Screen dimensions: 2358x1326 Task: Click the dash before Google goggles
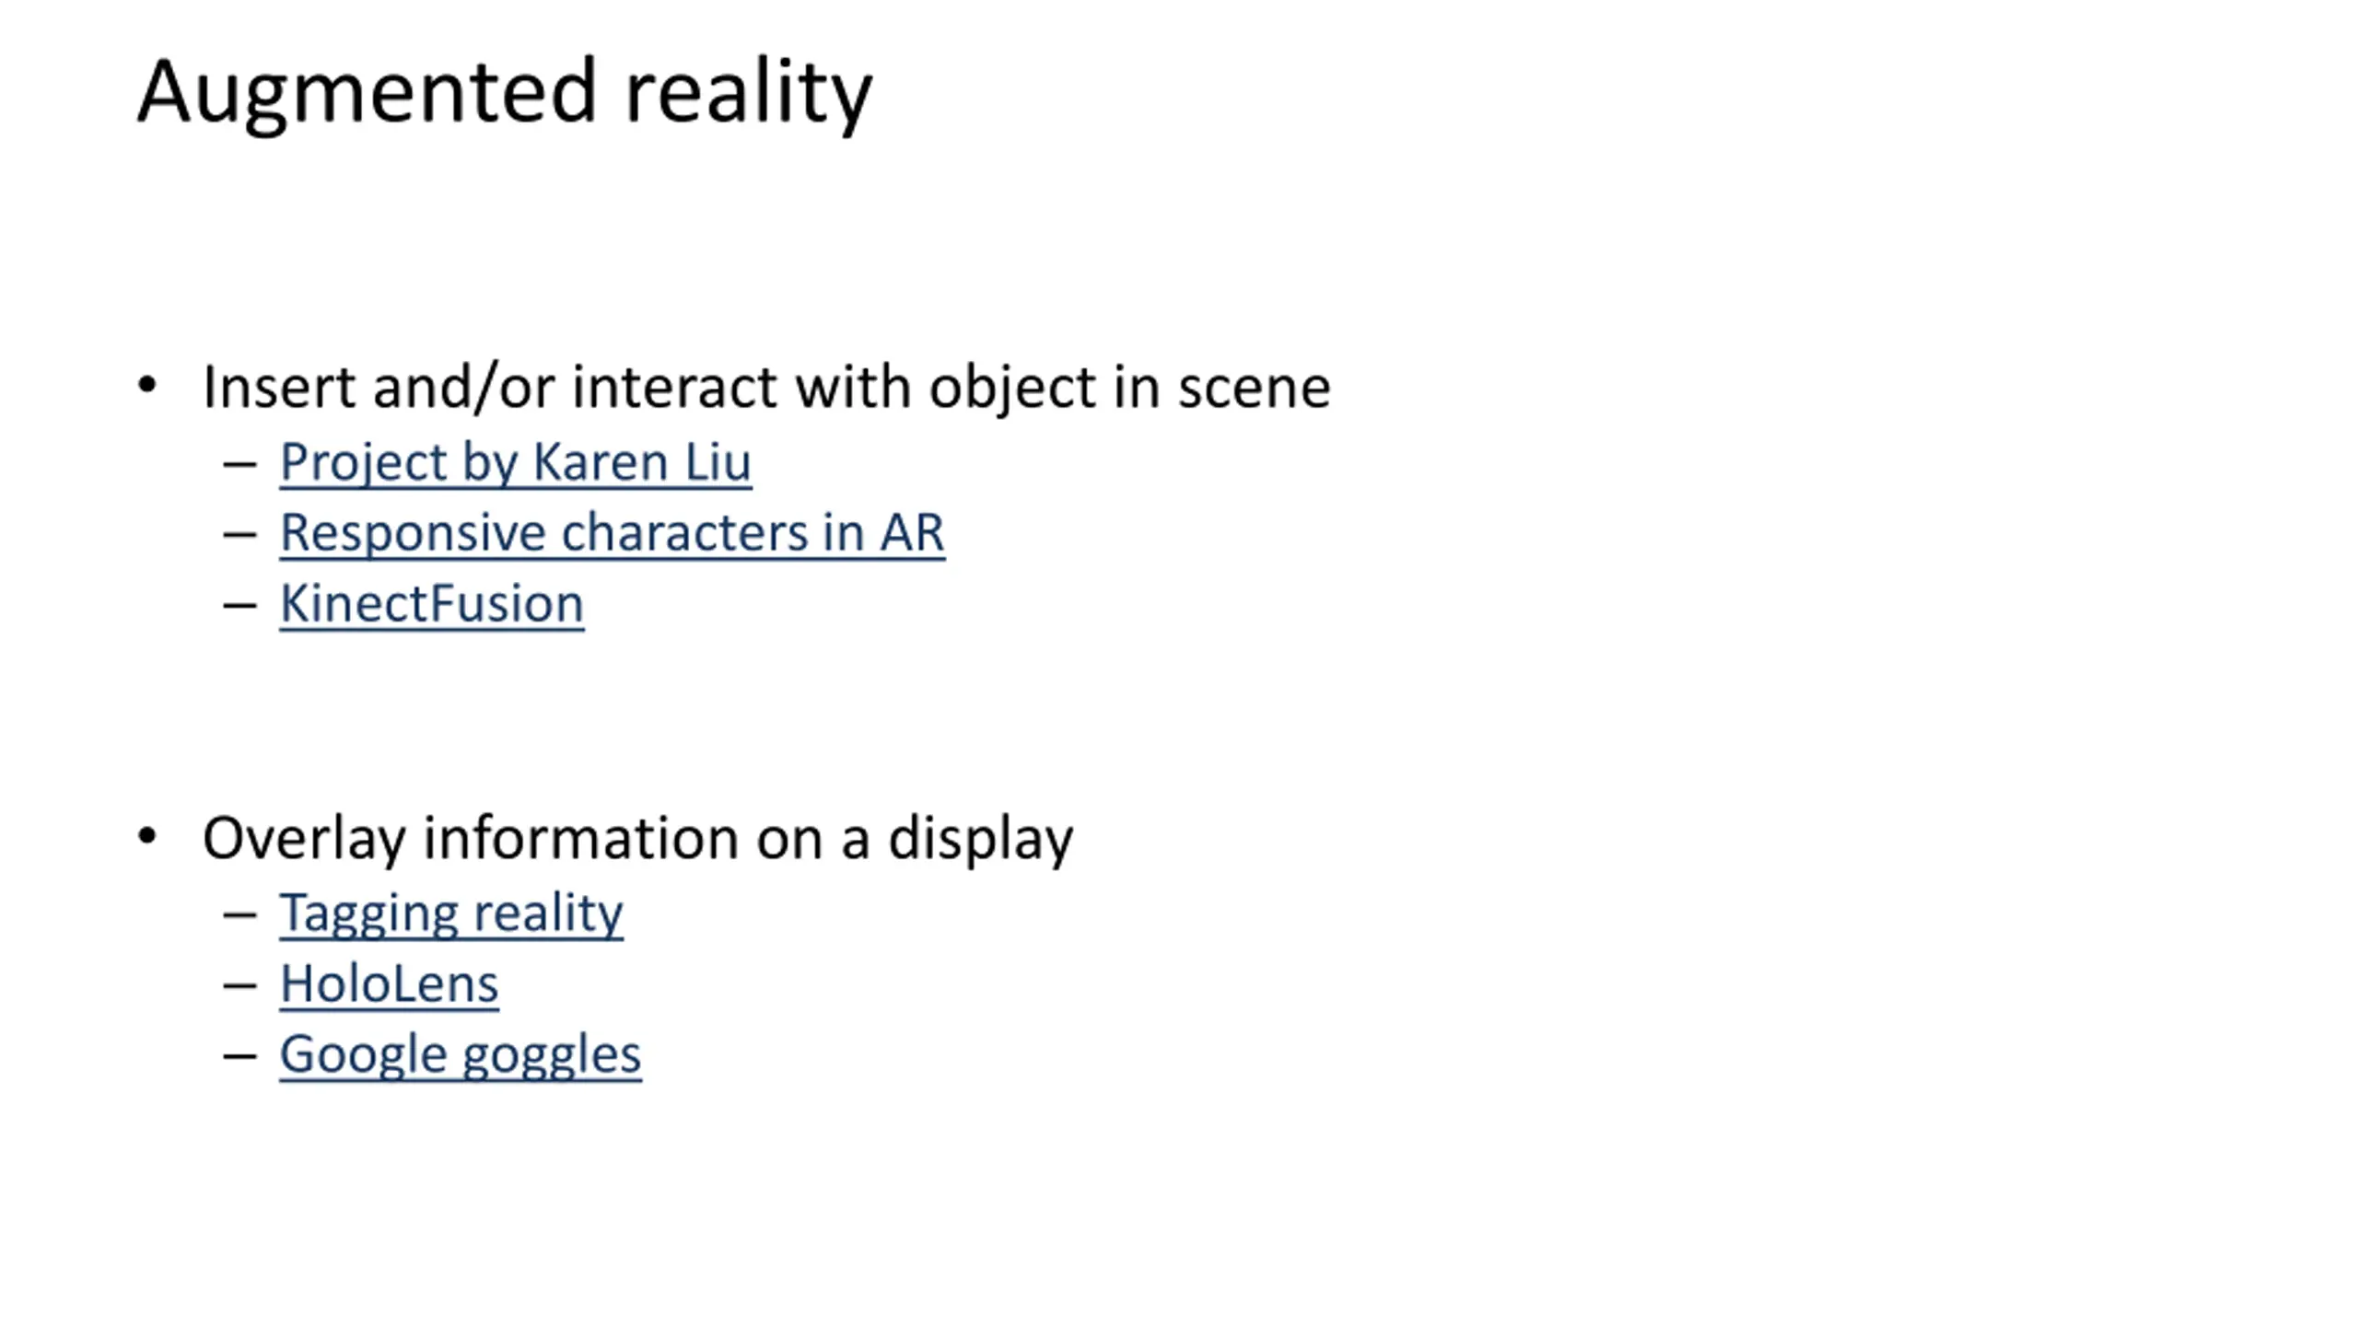coord(239,1058)
